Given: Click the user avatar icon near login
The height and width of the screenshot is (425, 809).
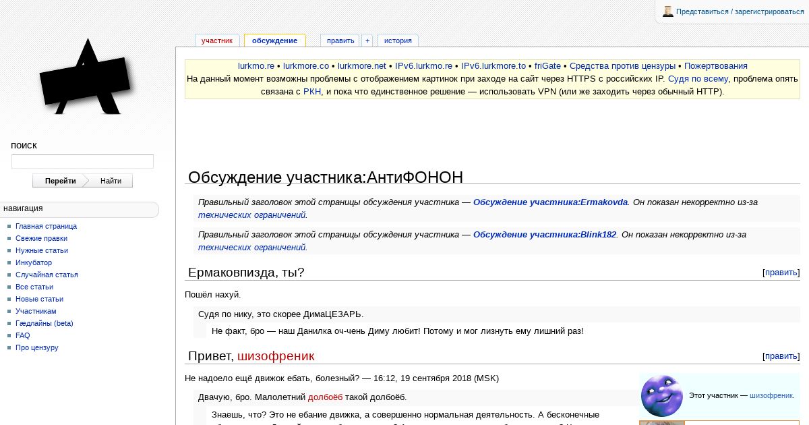Looking at the screenshot, I should click(x=668, y=11).
